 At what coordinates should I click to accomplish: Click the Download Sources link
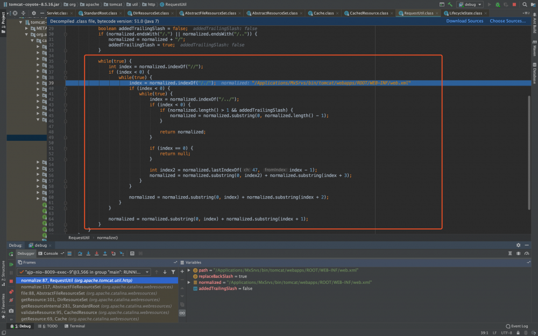pyautogui.click(x=464, y=21)
